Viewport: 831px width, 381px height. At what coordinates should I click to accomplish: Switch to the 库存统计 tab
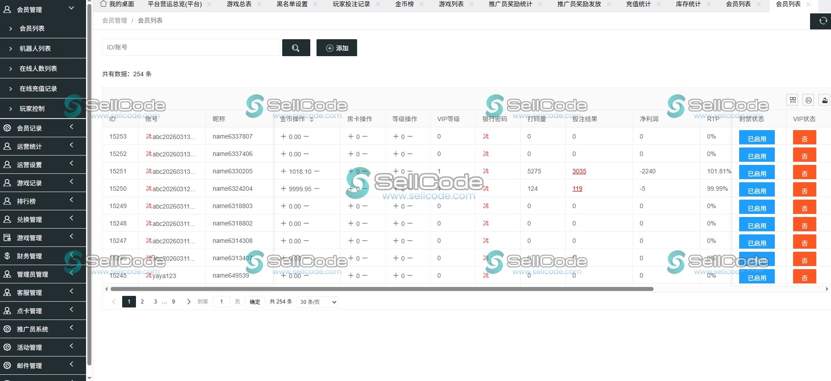pyautogui.click(x=688, y=4)
